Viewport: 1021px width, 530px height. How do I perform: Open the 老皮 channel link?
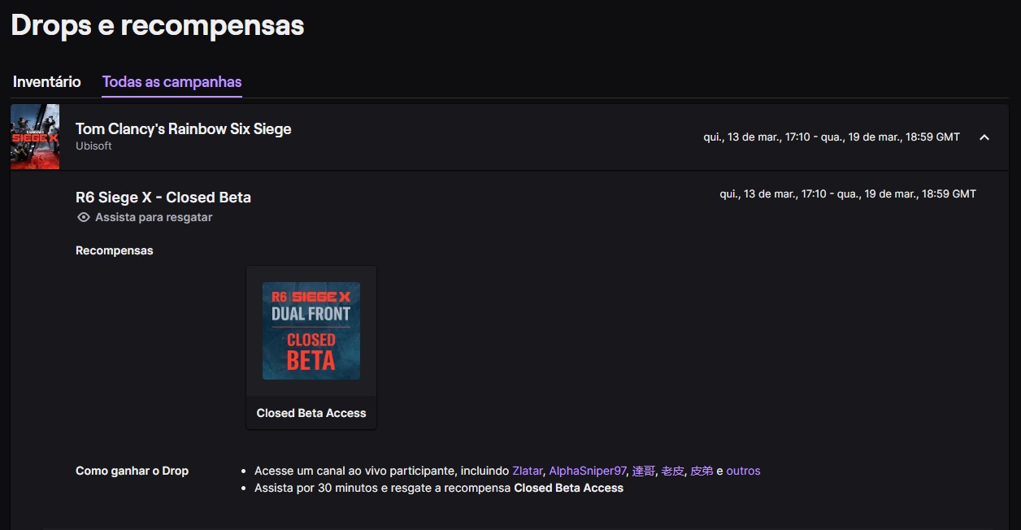[x=672, y=471]
